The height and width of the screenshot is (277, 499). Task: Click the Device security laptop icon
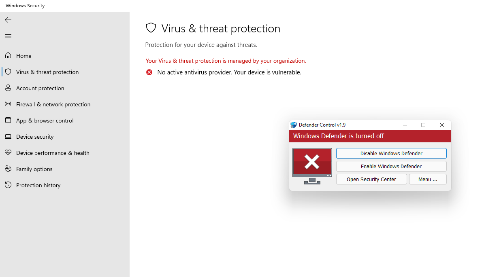(8, 136)
